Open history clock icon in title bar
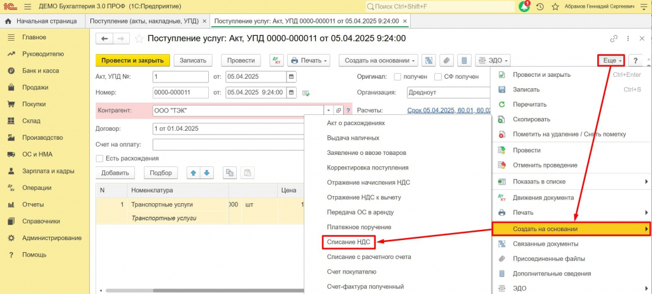This screenshot has height=294, width=652. coord(540,6)
